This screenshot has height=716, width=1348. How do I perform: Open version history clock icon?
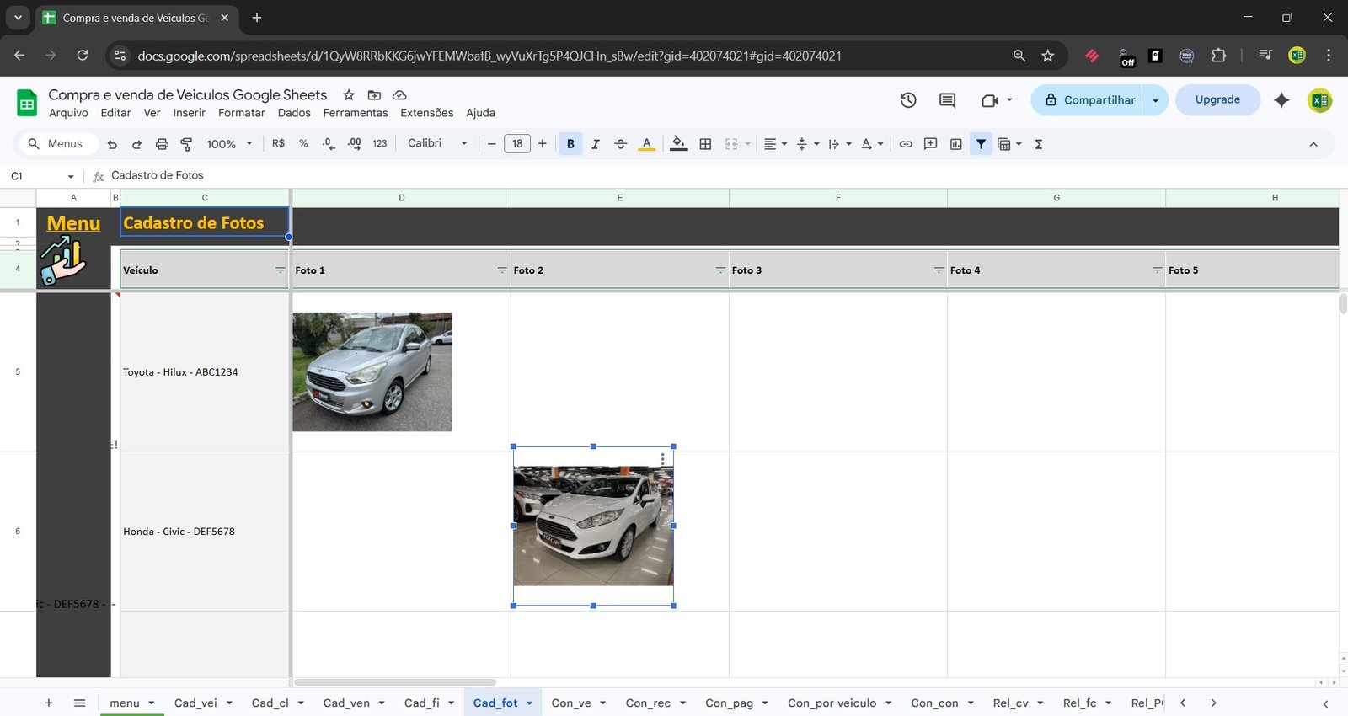tap(907, 100)
